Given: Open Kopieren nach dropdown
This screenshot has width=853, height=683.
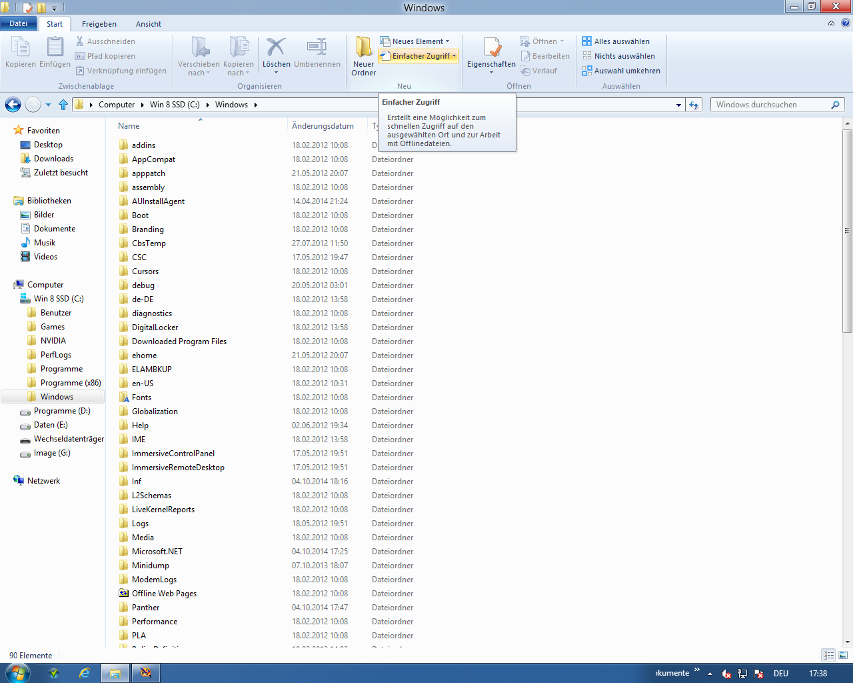Looking at the screenshot, I should click(x=239, y=69).
